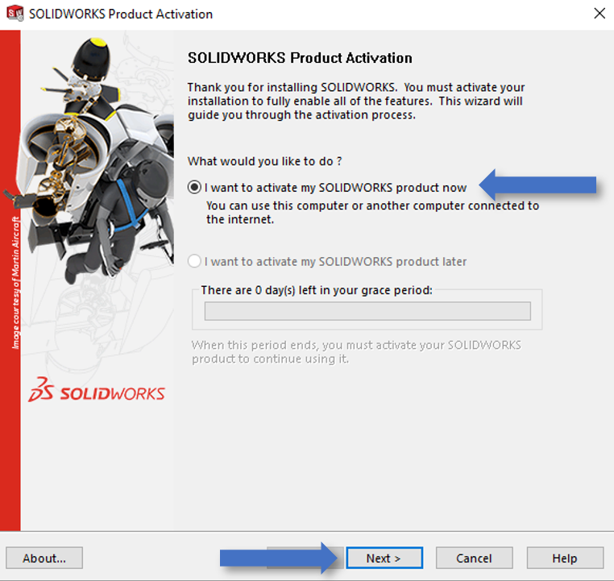Open Help for product activation

(564, 558)
